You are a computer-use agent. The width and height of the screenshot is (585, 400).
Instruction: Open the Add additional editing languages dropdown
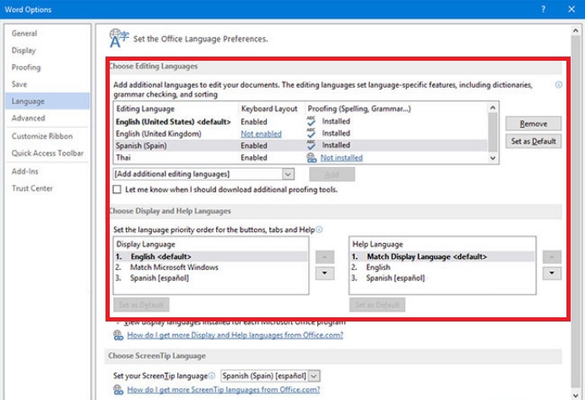288,174
